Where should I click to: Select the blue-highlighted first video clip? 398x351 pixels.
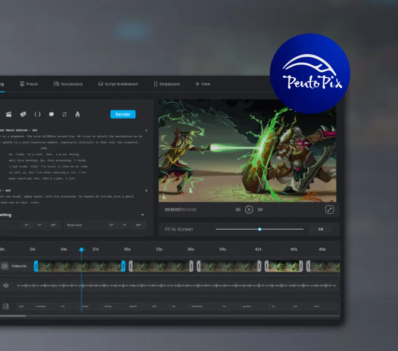pos(80,266)
